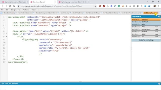The height and width of the screenshot is (90, 161).
Task: Switch to lightning:map example browser tab
Action: 71,2
